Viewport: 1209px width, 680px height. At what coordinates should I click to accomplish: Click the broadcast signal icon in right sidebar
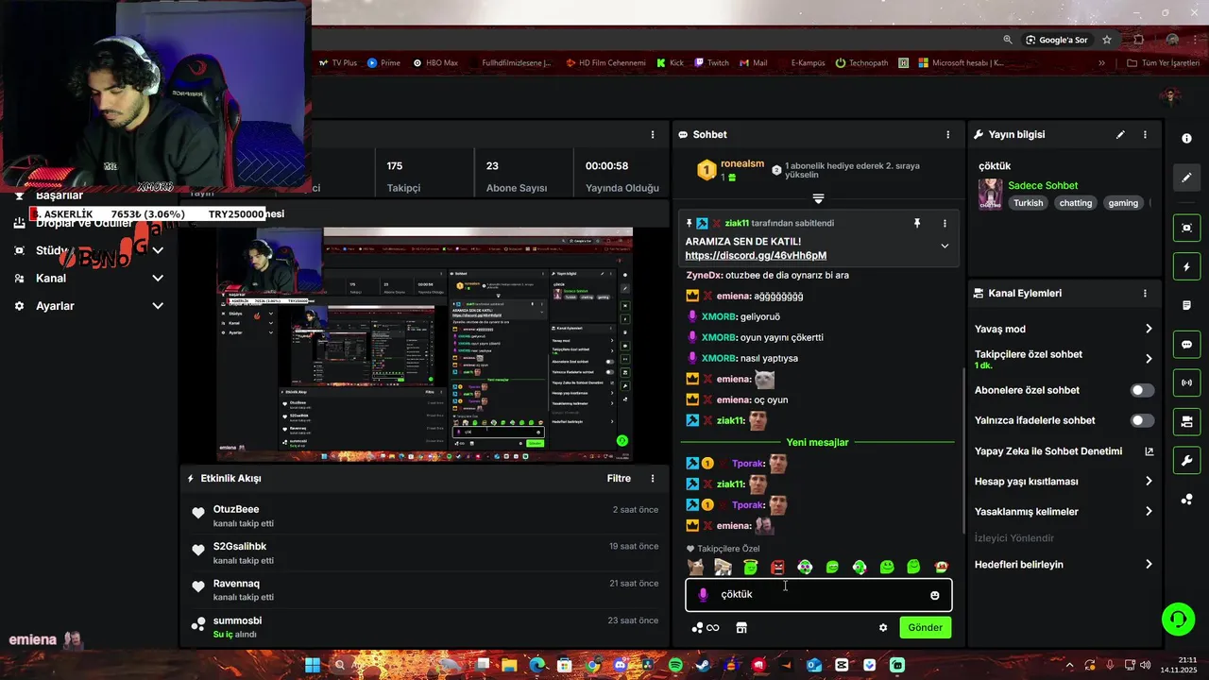pyautogui.click(x=1186, y=383)
